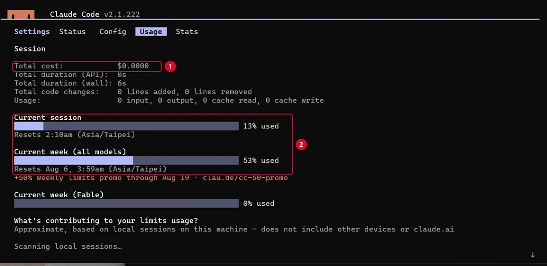The image size is (547, 266).
Task: Click the Settings heading label
Action: (x=32, y=32)
